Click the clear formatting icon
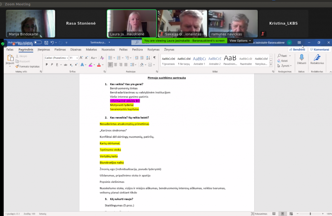The height and width of the screenshot is (216, 332). pos(102,58)
